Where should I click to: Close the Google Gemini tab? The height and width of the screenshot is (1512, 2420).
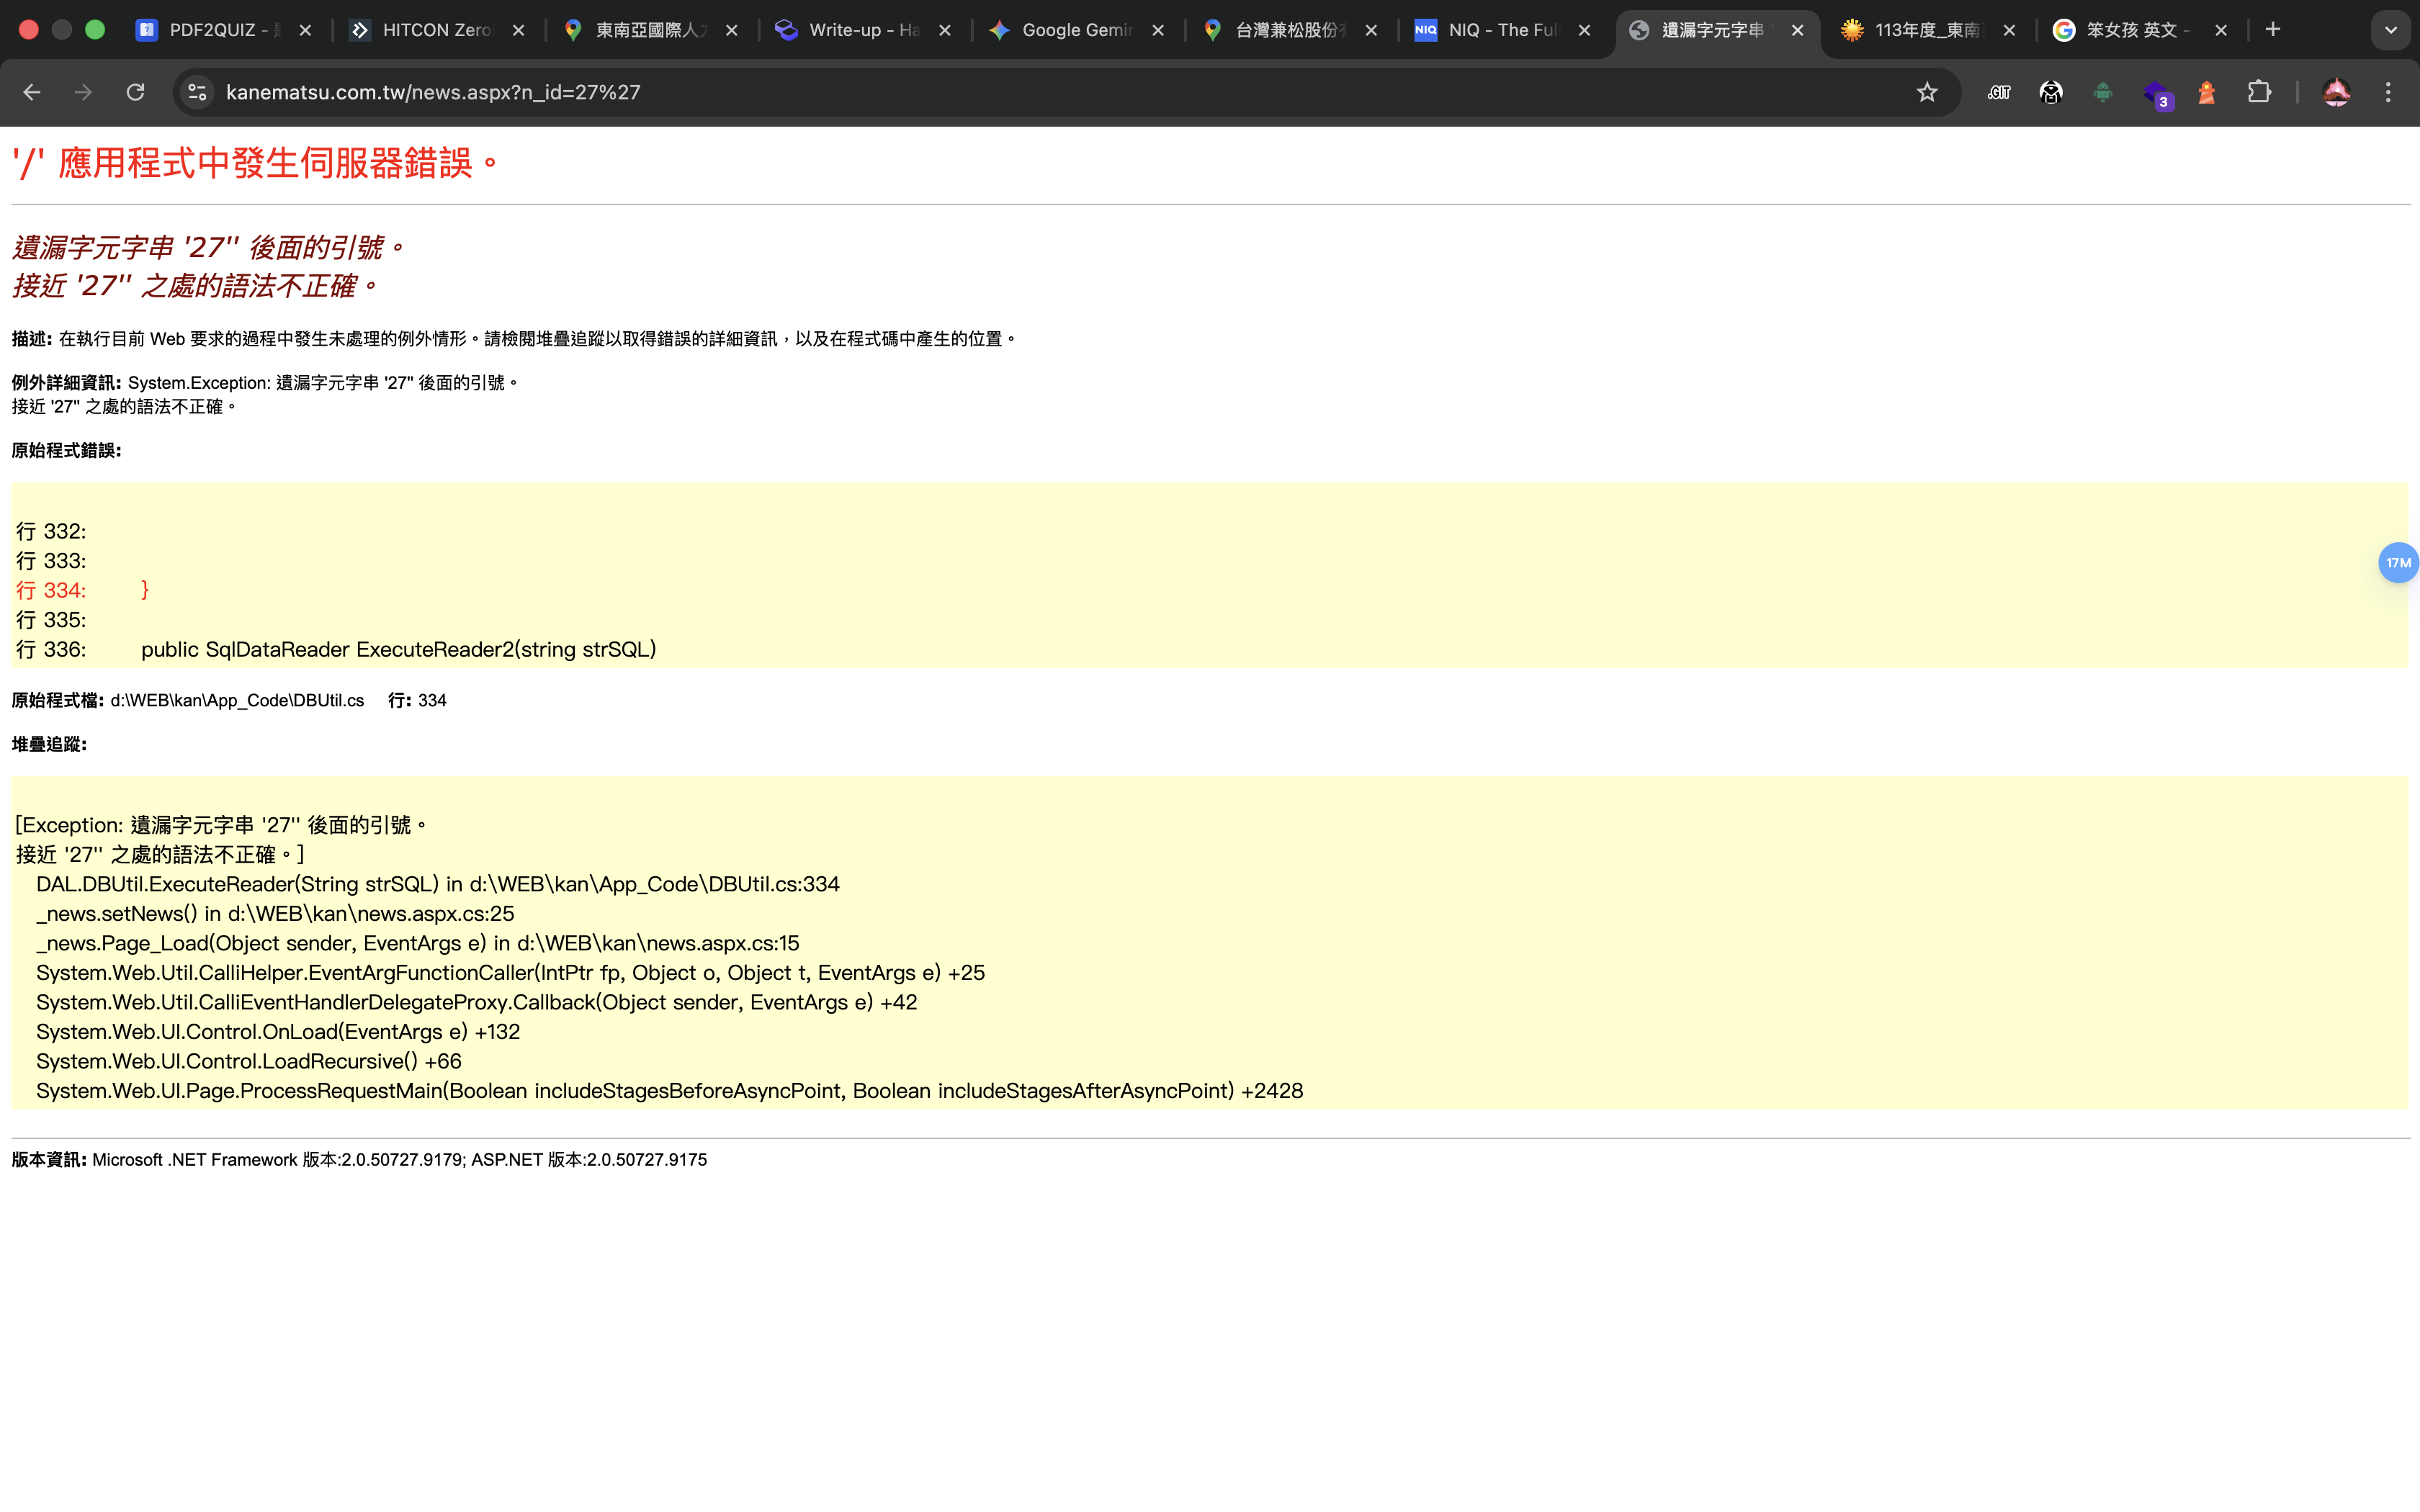pyautogui.click(x=1158, y=30)
